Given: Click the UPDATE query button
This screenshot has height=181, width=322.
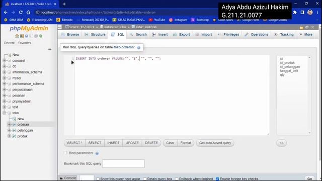Looking at the screenshot, I should click(x=132, y=143).
